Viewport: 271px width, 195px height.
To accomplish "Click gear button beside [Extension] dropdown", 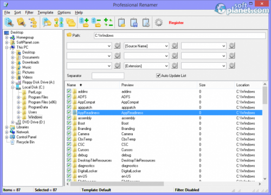I will click(175, 66).
